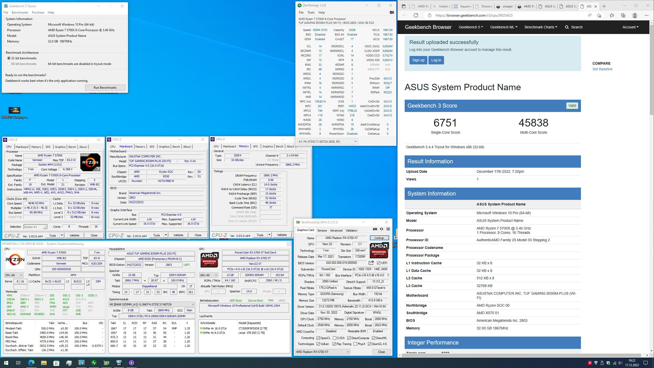Open the ZenTimings DIMM module dropdown

[x=327, y=141]
